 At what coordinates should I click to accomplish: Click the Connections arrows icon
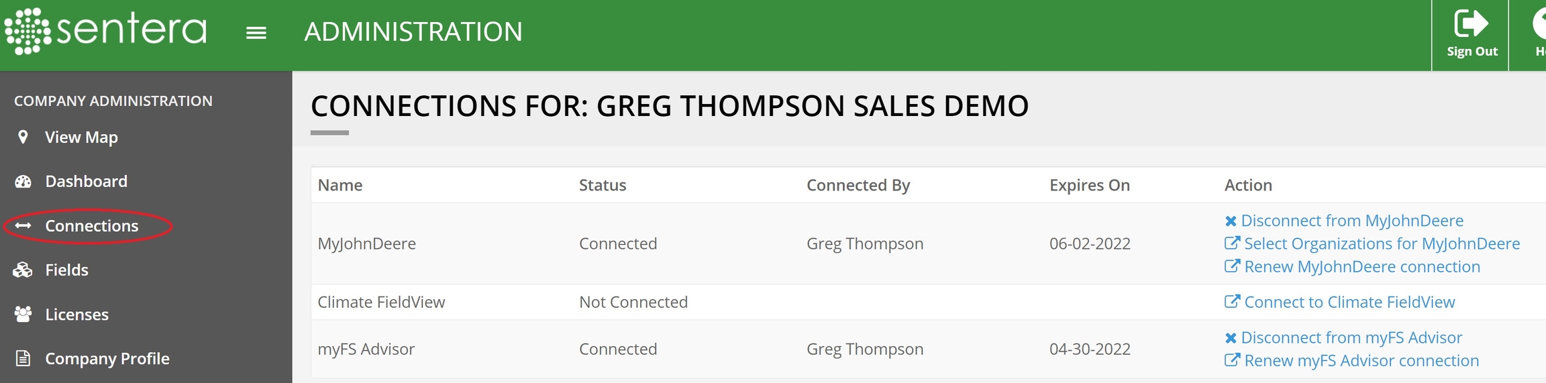23,226
